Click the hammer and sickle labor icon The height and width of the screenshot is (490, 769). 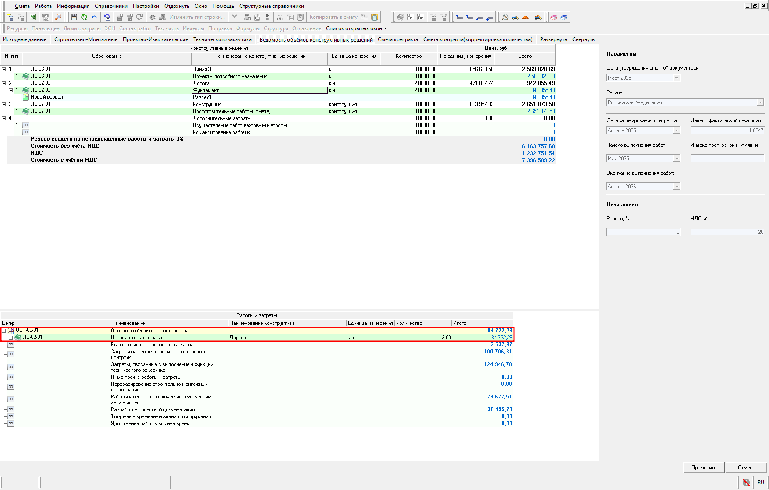[505, 17]
